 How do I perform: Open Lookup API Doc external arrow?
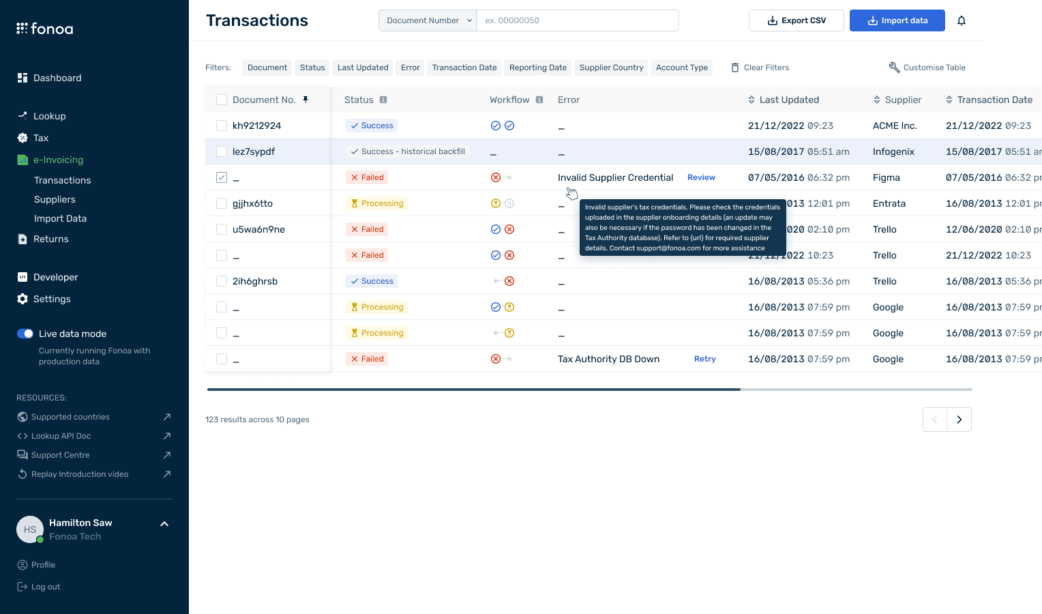click(167, 436)
